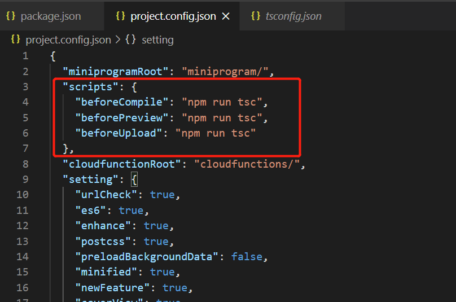Viewport: 456px width, 302px height.
Task: Open the package.json tab
Action: [x=51, y=16]
